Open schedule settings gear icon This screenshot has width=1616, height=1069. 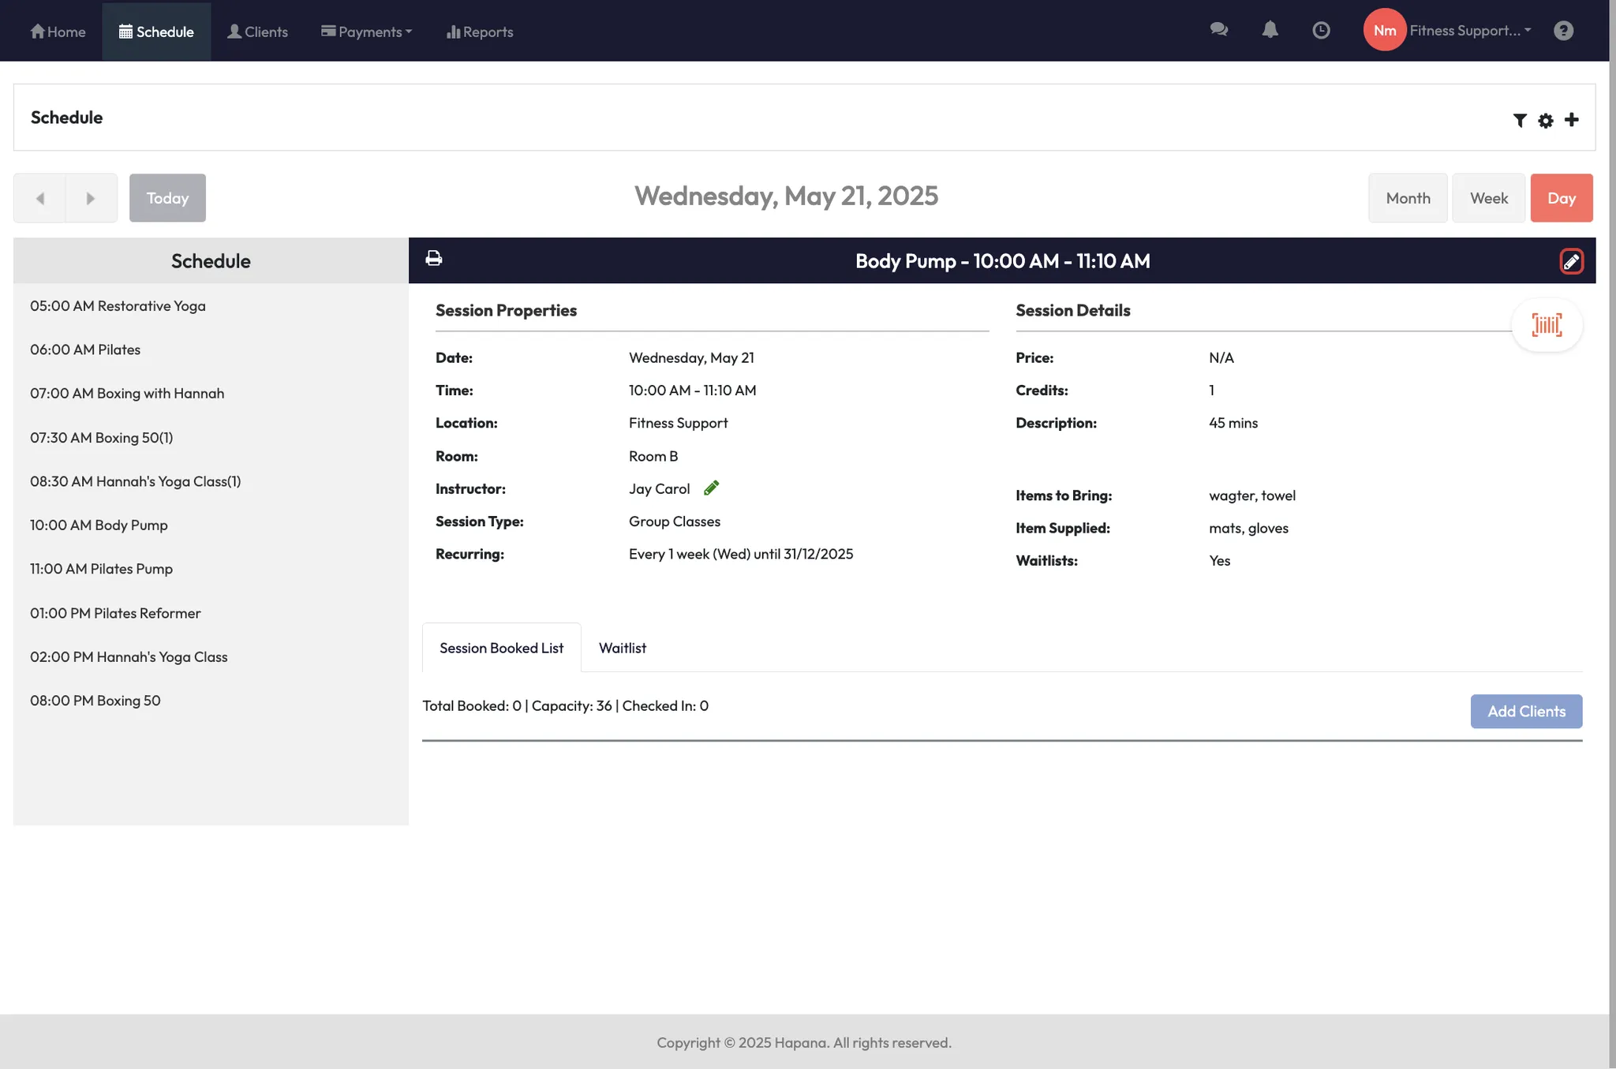1545,120
